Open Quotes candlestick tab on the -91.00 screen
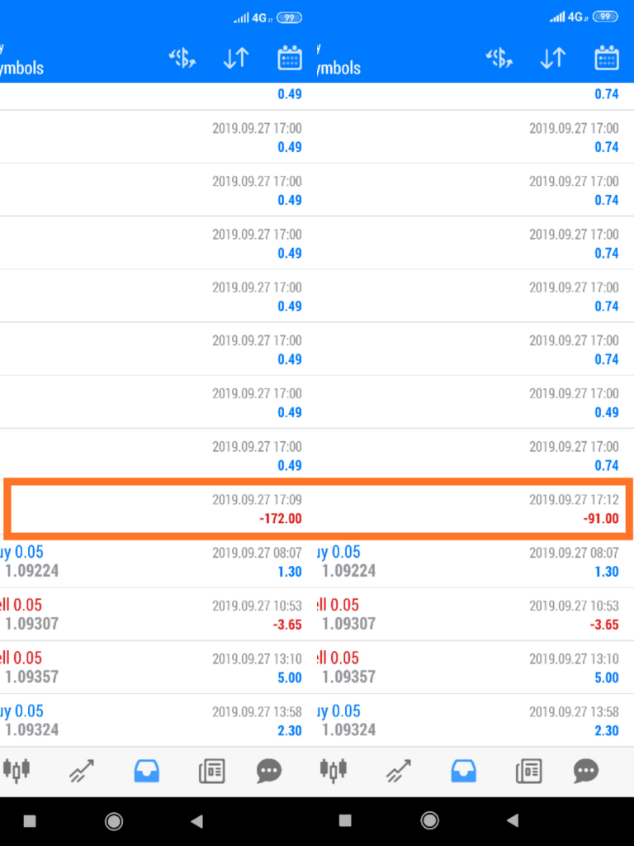Image resolution: width=634 pixels, height=846 pixels. (x=334, y=771)
